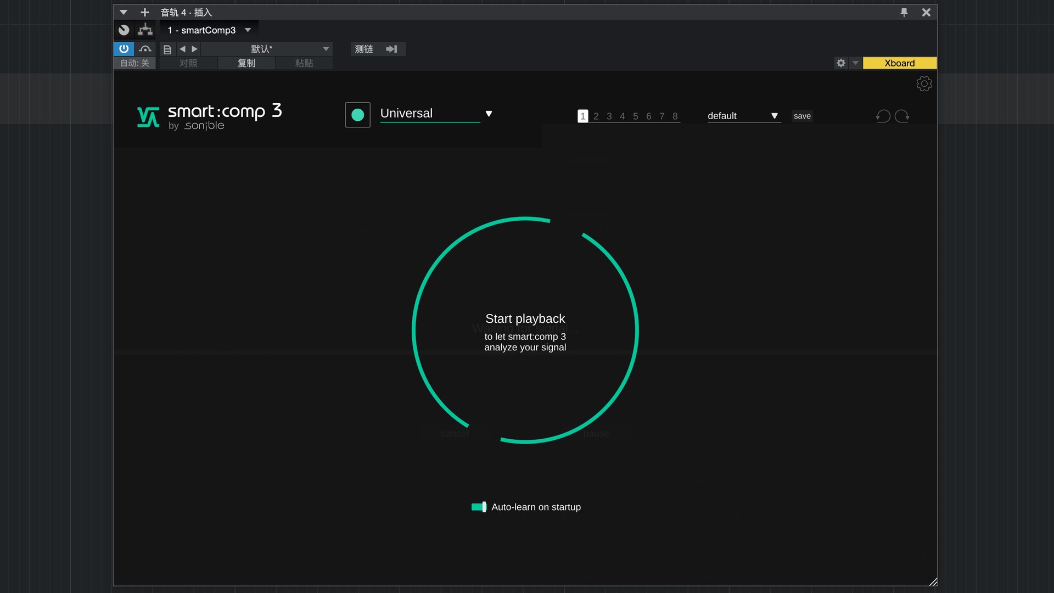
Task: Open the 1 - smartComp3 plugin selector dropdown
Action: point(248,30)
